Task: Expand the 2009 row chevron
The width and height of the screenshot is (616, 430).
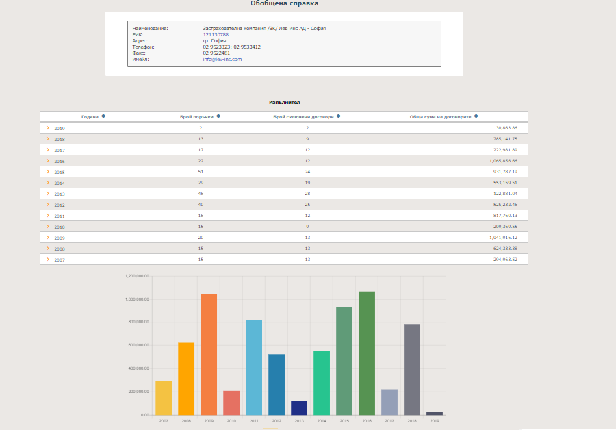Action: tap(47, 238)
